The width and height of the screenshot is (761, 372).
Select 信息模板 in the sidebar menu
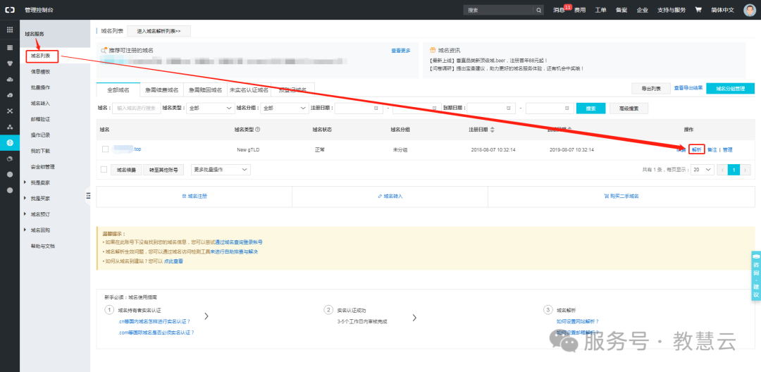40,72
